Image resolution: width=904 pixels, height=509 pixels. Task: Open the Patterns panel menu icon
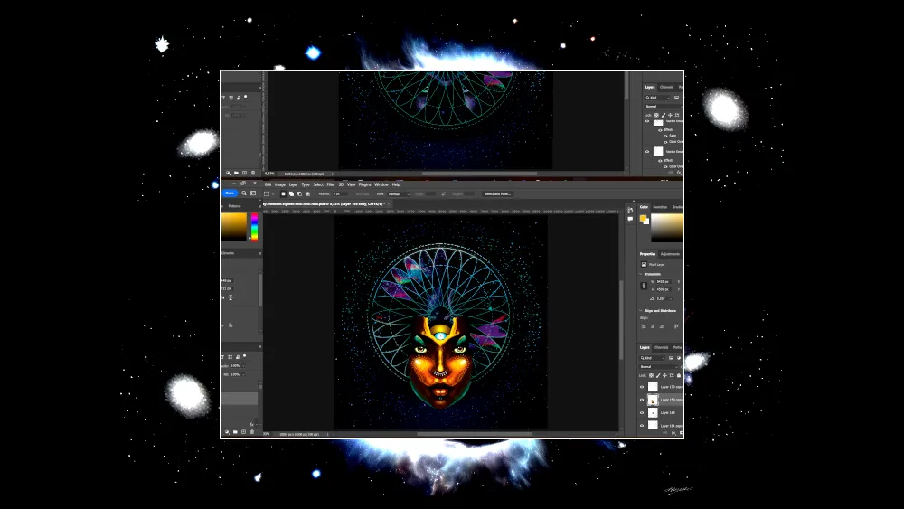tap(260, 206)
